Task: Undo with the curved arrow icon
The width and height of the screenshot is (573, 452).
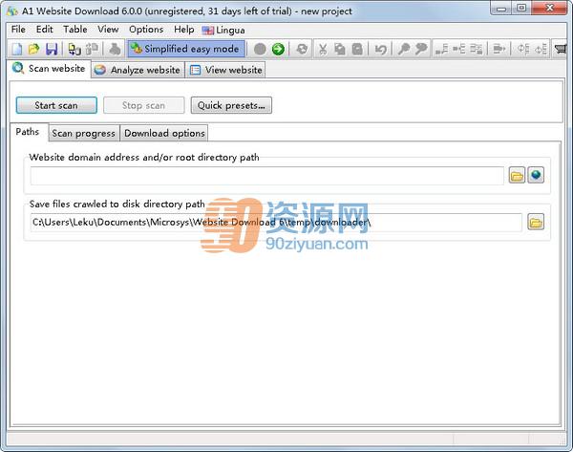Action: (x=380, y=49)
